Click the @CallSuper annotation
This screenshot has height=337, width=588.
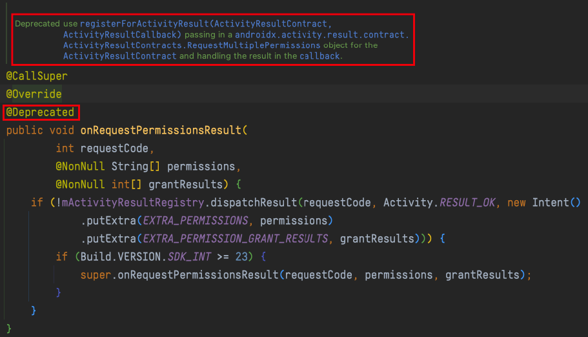pos(37,76)
